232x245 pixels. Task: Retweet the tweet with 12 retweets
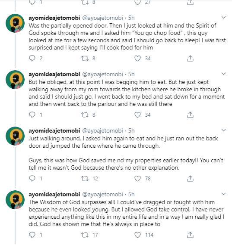85,178
